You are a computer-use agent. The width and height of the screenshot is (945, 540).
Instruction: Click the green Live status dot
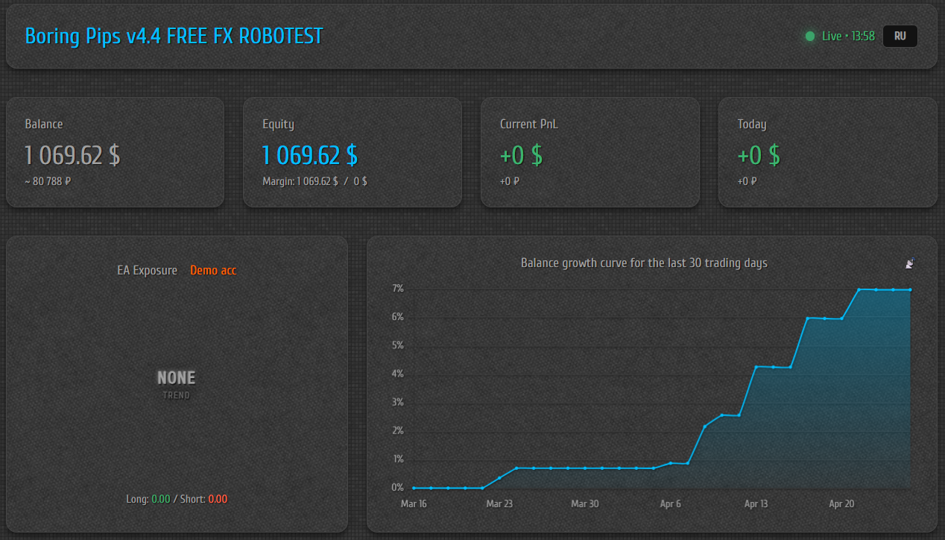pos(810,37)
